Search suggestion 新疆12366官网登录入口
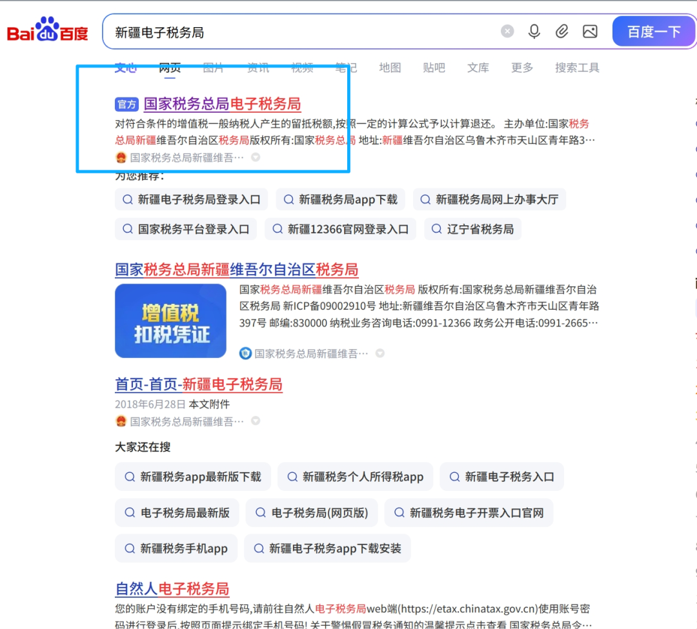Screen dimensions: 697x629 pos(341,229)
